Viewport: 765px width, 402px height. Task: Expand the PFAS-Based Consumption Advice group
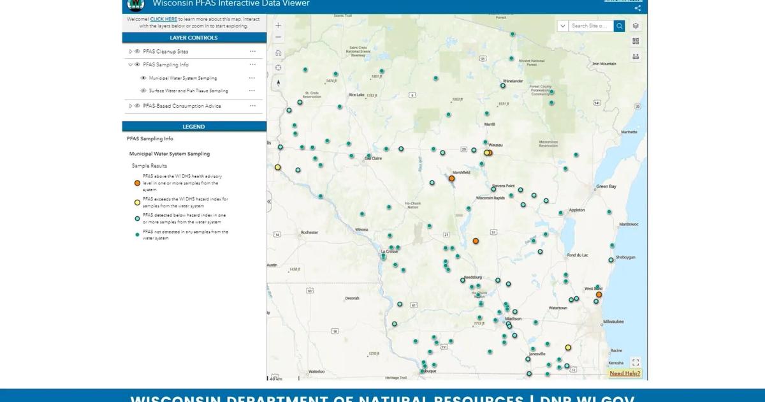click(x=131, y=106)
